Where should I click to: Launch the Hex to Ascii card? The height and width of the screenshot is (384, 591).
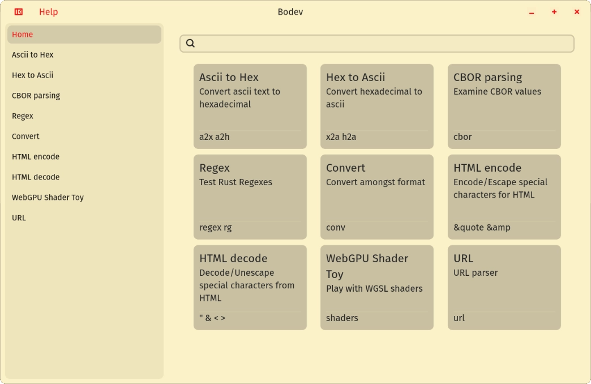pyautogui.click(x=376, y=106)
